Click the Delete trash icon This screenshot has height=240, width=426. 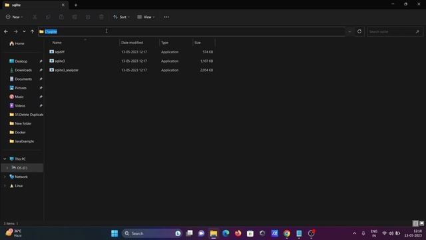click(x=101, y=17)
